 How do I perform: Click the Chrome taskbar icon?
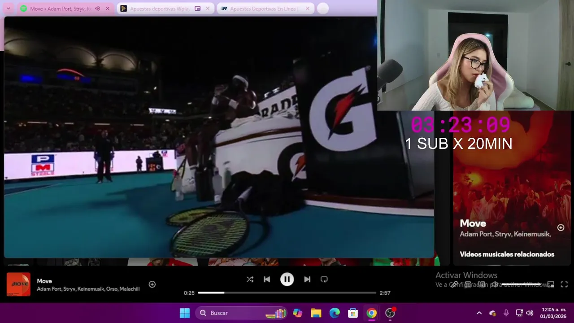pos(371,313)
